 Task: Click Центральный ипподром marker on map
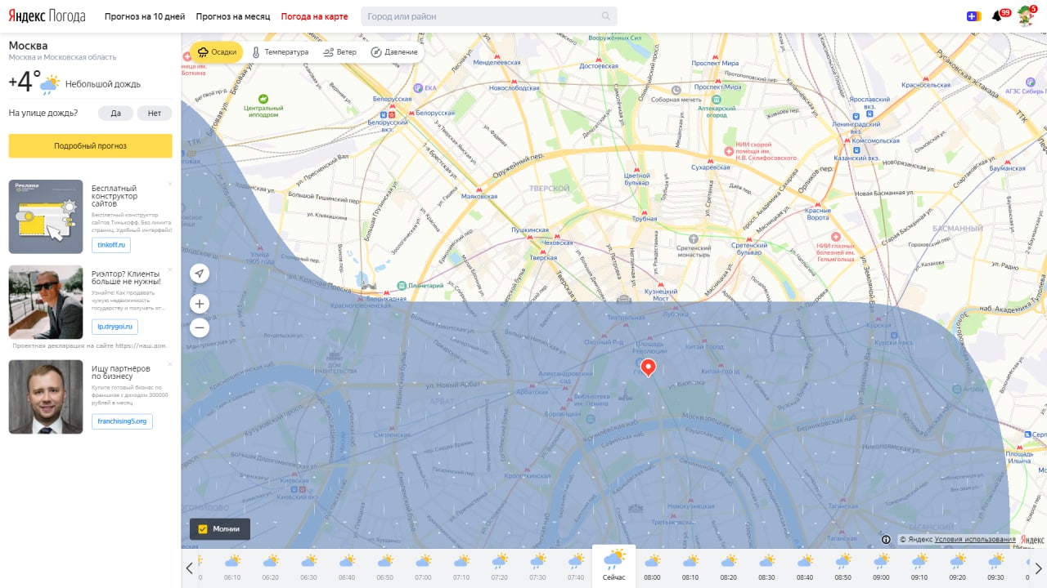click(263, 106)
